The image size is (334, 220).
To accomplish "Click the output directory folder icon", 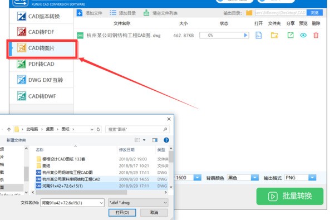I will pyautogui.click(x=249, y=13).
